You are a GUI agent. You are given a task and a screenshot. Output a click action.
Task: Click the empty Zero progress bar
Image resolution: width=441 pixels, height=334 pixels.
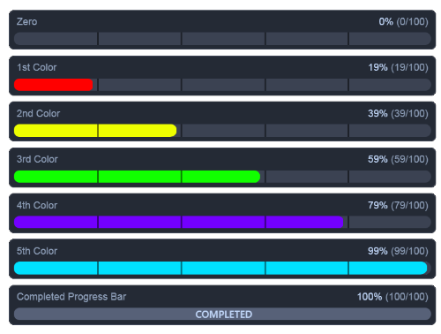222,39
